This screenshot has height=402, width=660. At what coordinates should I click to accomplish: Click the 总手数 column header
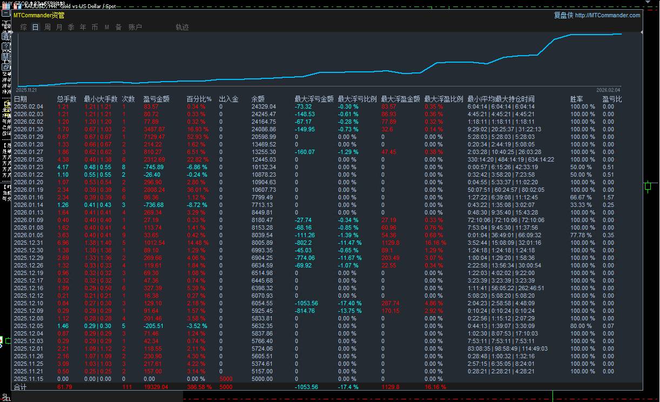(67, 99)
